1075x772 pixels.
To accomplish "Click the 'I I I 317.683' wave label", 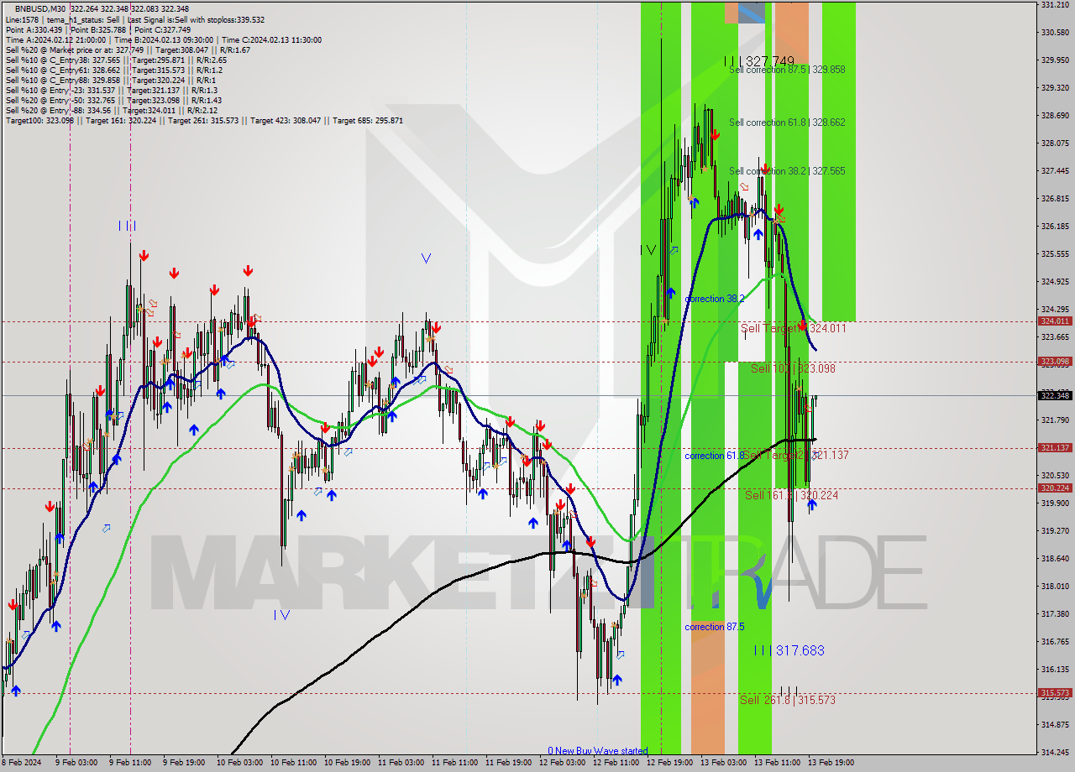I will 789,650.
